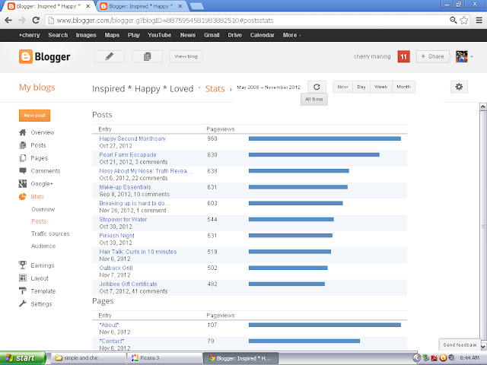
Task: Open Picasa 3 from the taskbar
Action: click(x=164, y=358)
